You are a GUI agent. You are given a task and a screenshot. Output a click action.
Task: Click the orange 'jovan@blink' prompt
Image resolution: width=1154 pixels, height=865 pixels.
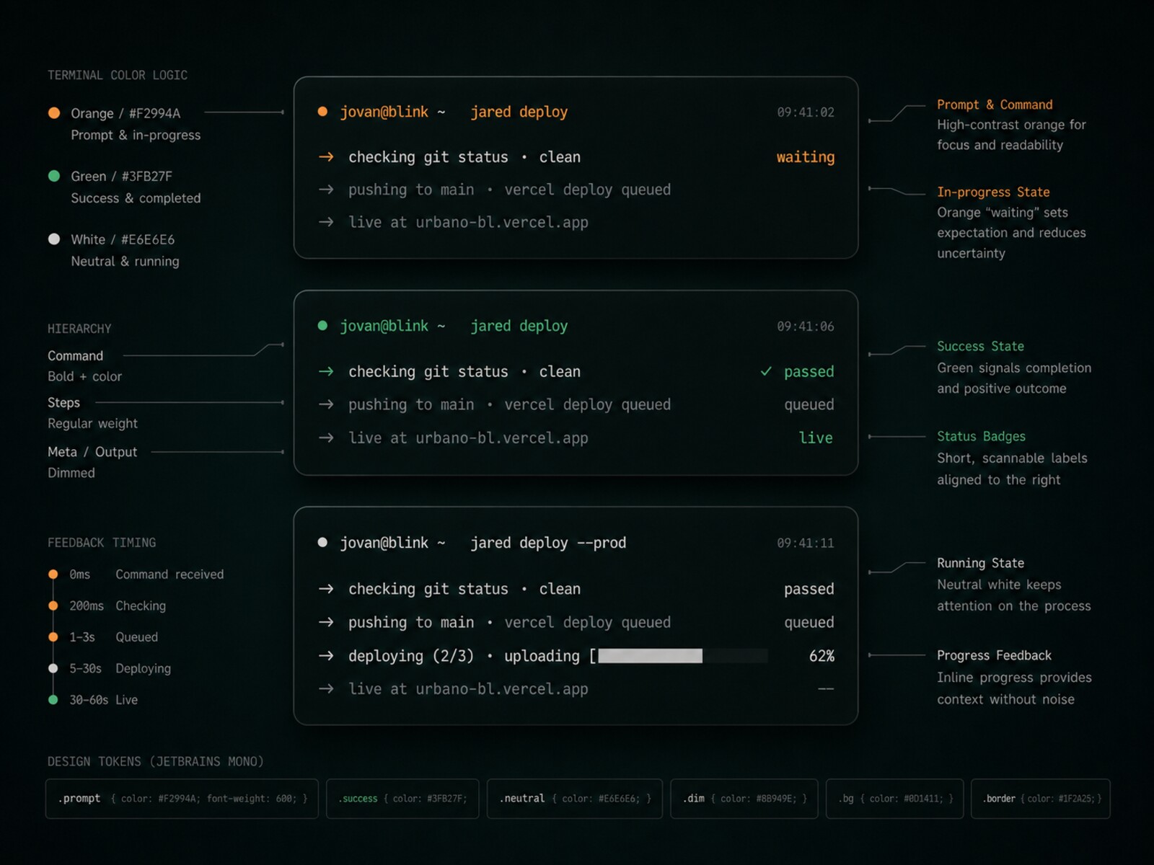[x=384, y=112]
